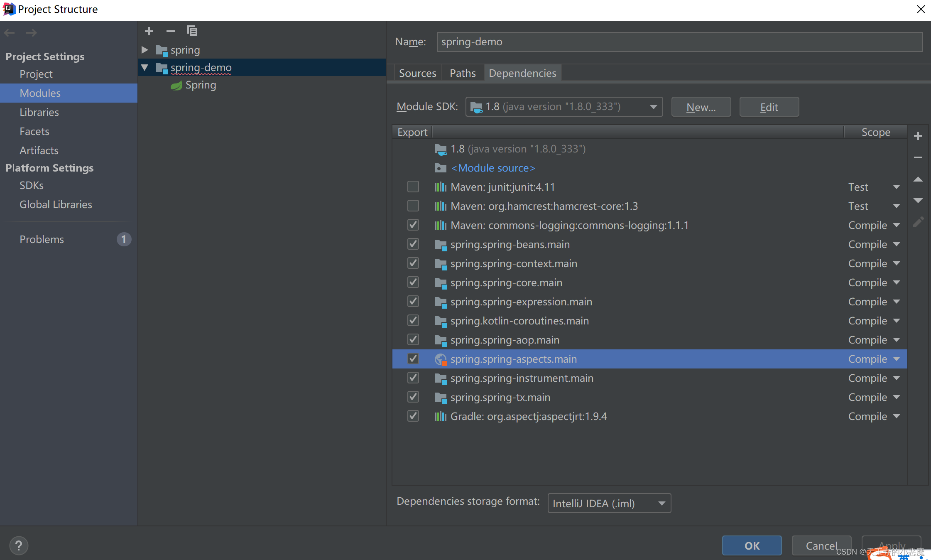
Task: Click the remove dependency minus icon
Action: 918,157
